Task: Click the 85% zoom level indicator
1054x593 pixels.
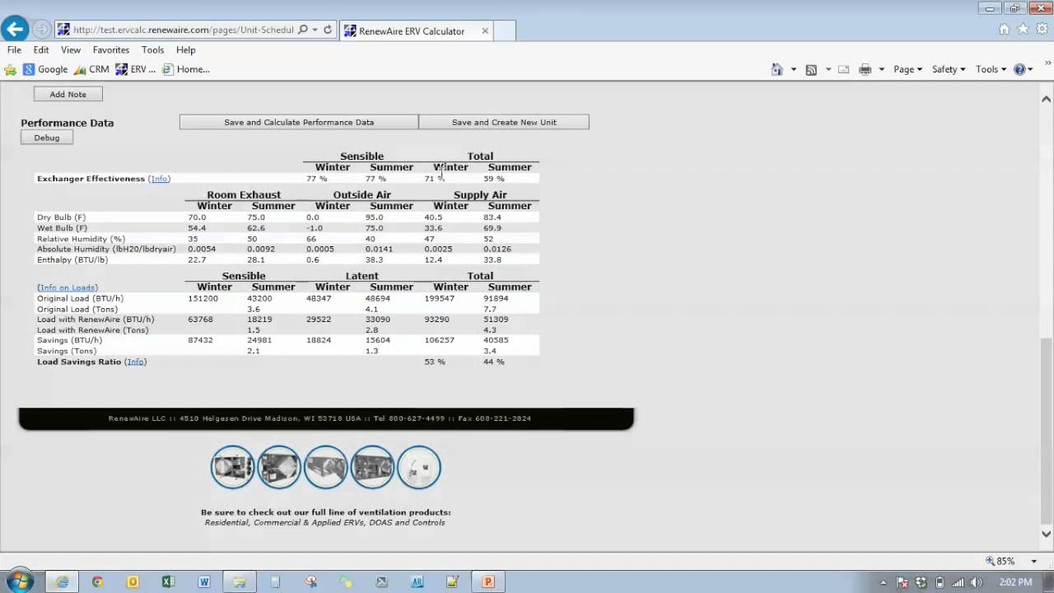Action: [1000, 561]
